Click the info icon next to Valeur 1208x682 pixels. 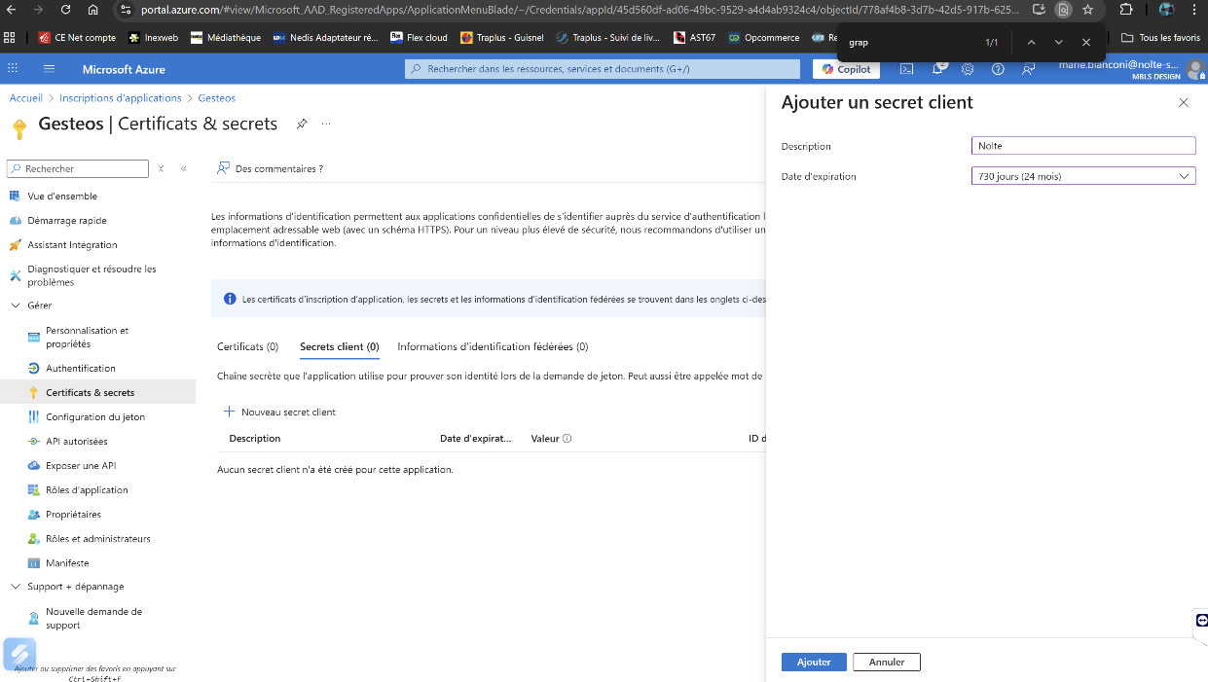(567, 439)
